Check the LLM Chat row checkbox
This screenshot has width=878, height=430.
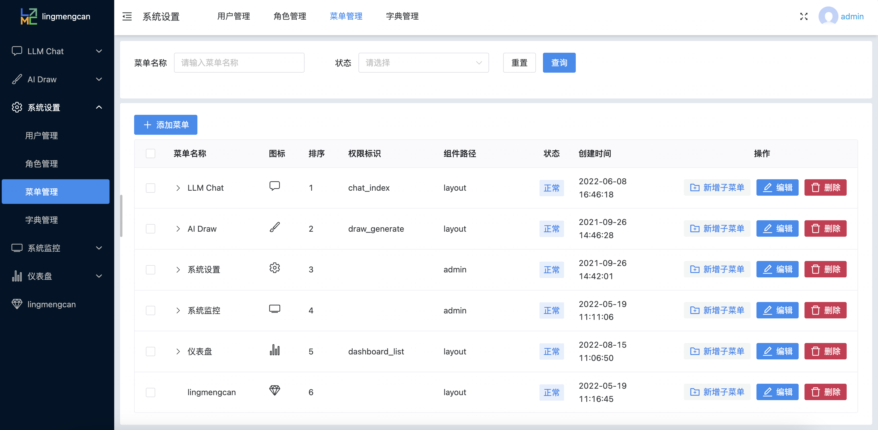[x=150, y=188]
